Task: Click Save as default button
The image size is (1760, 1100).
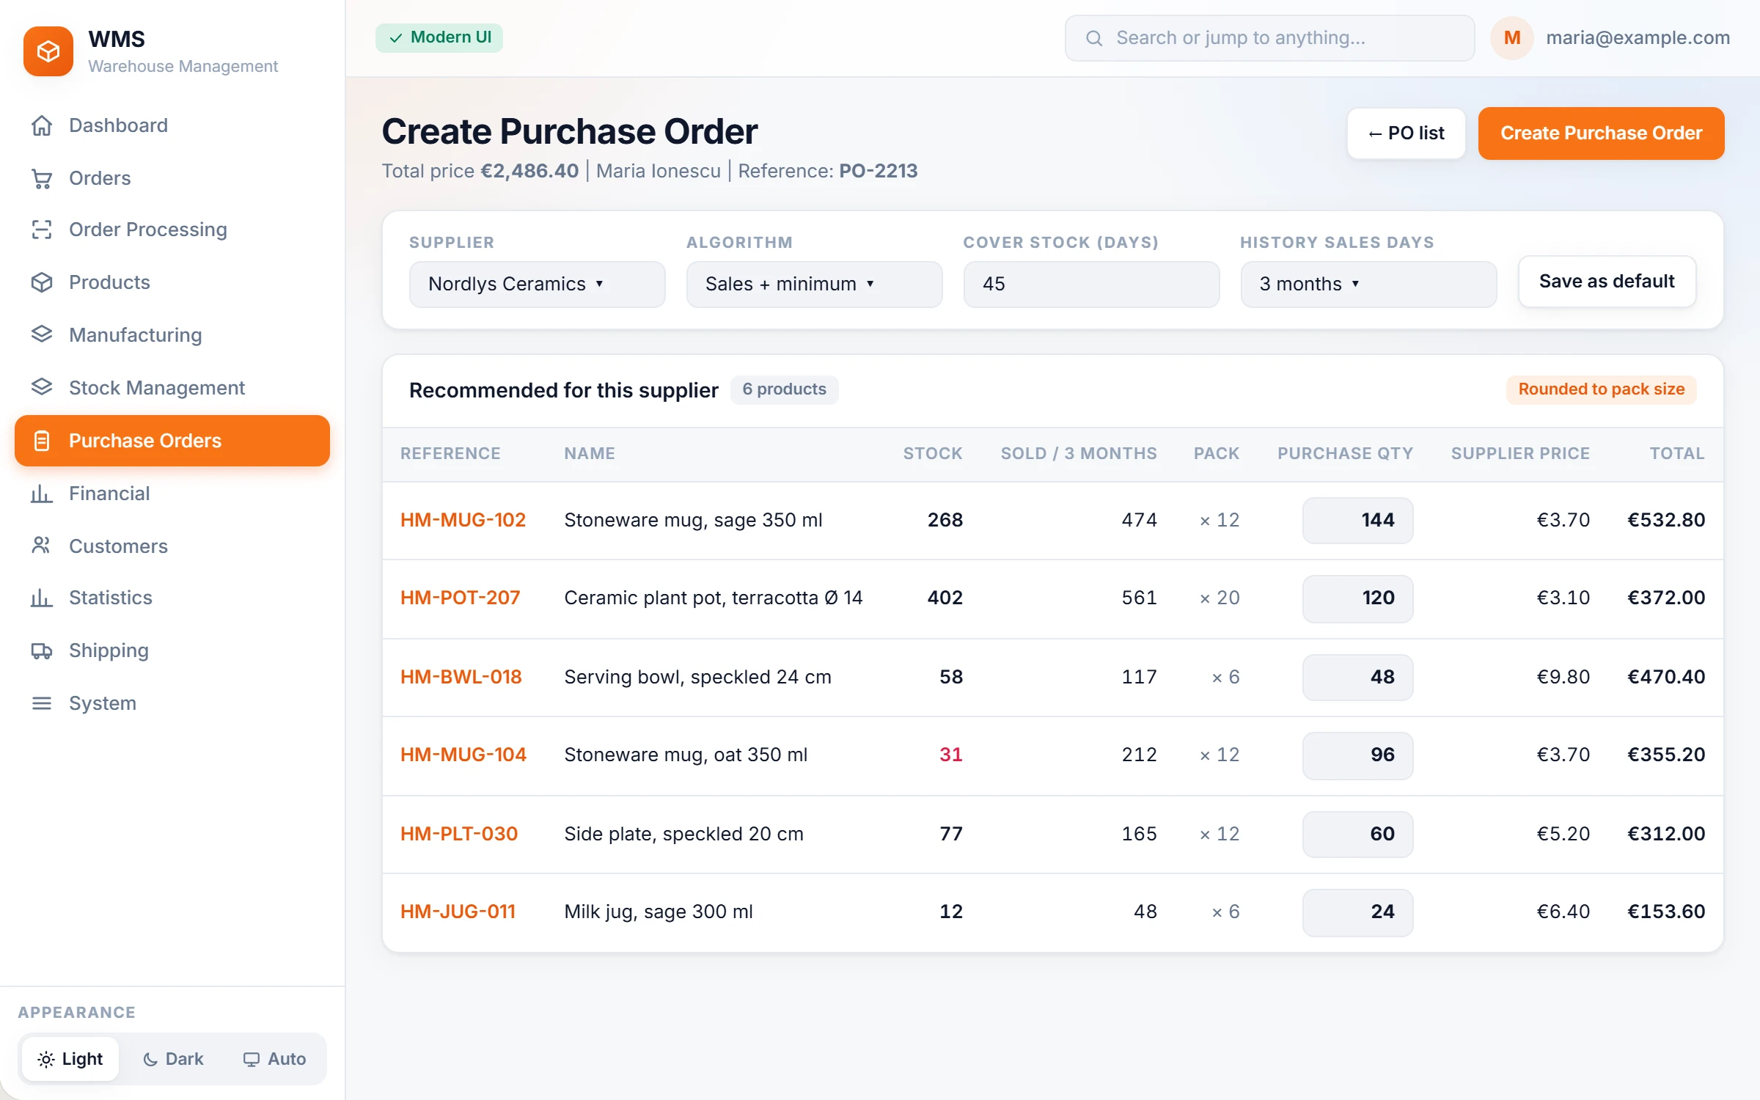Action: 1607,282
